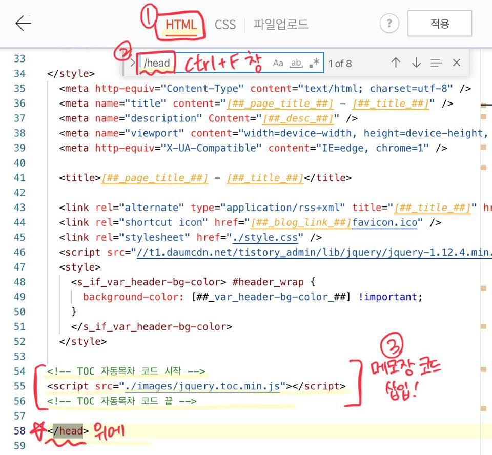Viewport: 492px width, 455px height.
Task: Click 'charset=utf-8' on line 35
Action: (408, 89)
